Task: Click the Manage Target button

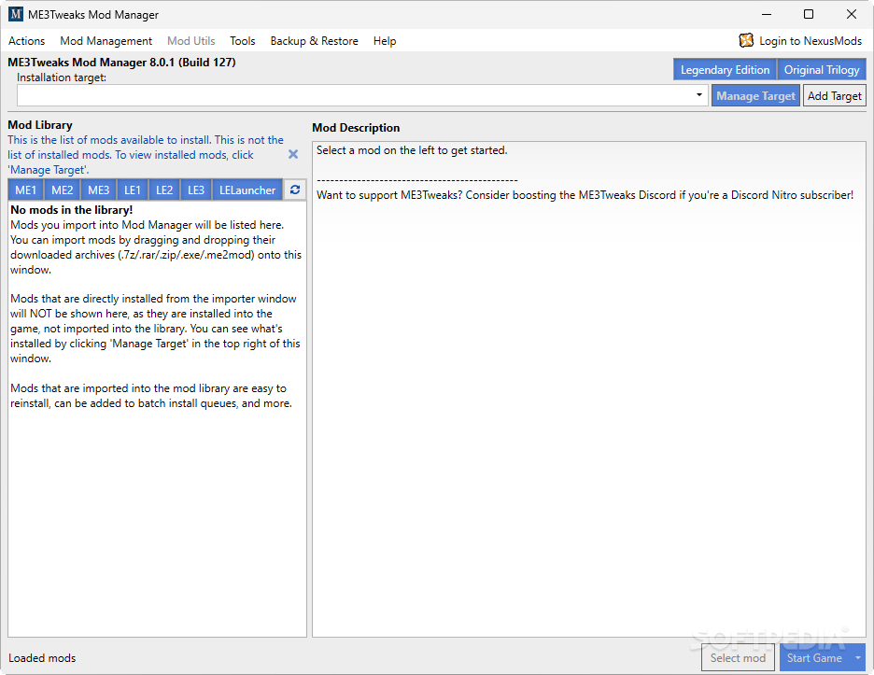Action: pos(755,96)
